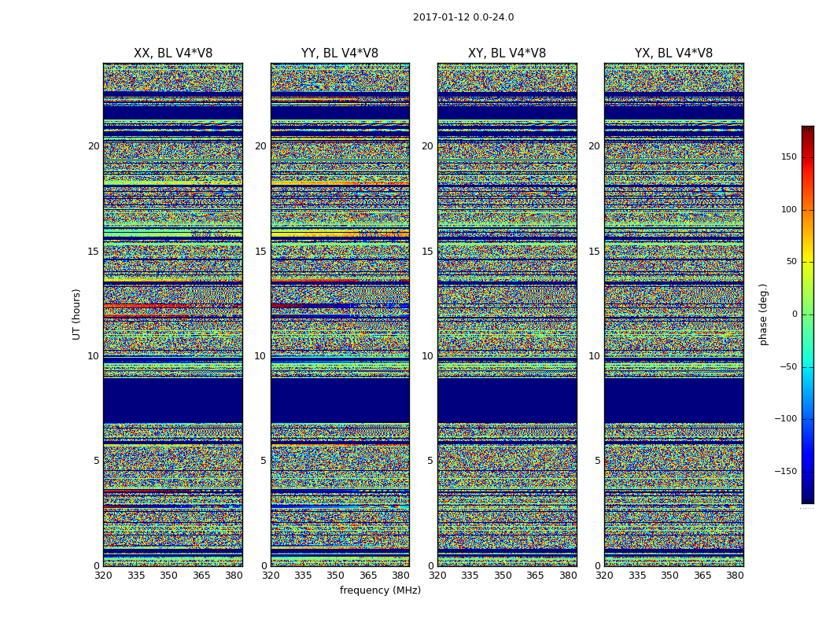
Task: Click the '365' frequency tick under YY panel
Action: coord(368,576)
